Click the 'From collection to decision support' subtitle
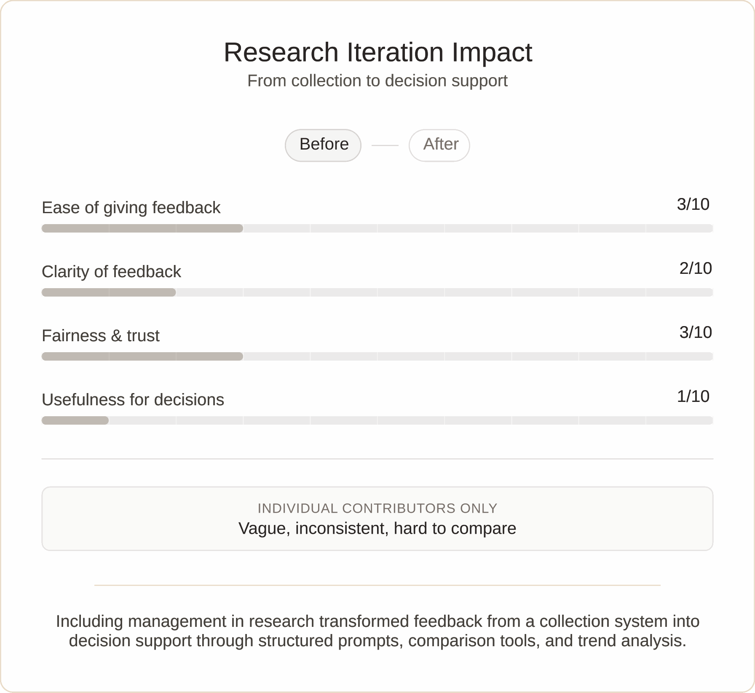This screenshot has width=755, height=693. click(x=377, y=81)
